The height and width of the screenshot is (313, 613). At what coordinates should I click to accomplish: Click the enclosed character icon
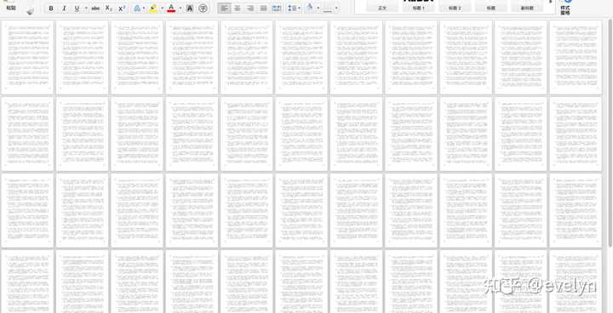[203, 9]
